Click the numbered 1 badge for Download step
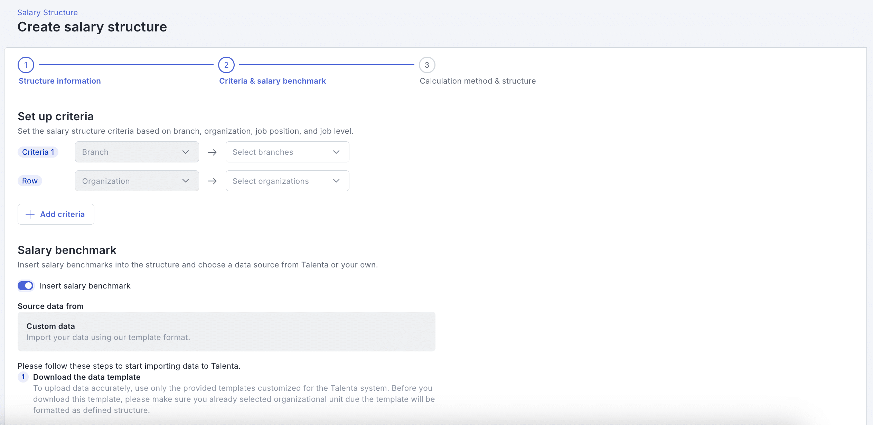873x425 pixels. (x=23, y=377)
